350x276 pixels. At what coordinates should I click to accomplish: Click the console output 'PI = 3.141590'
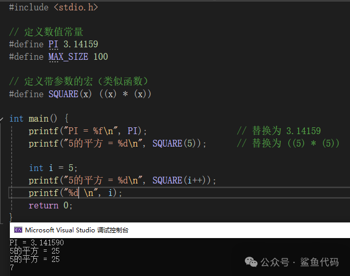pyautogui.click(x=37, y=243)
